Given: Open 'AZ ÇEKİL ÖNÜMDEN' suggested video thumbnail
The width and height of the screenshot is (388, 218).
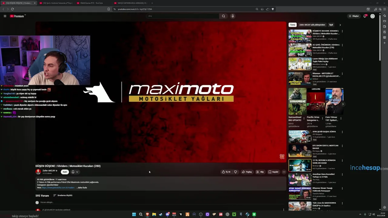Looking at the screenshot, I should tap(300, 50).
